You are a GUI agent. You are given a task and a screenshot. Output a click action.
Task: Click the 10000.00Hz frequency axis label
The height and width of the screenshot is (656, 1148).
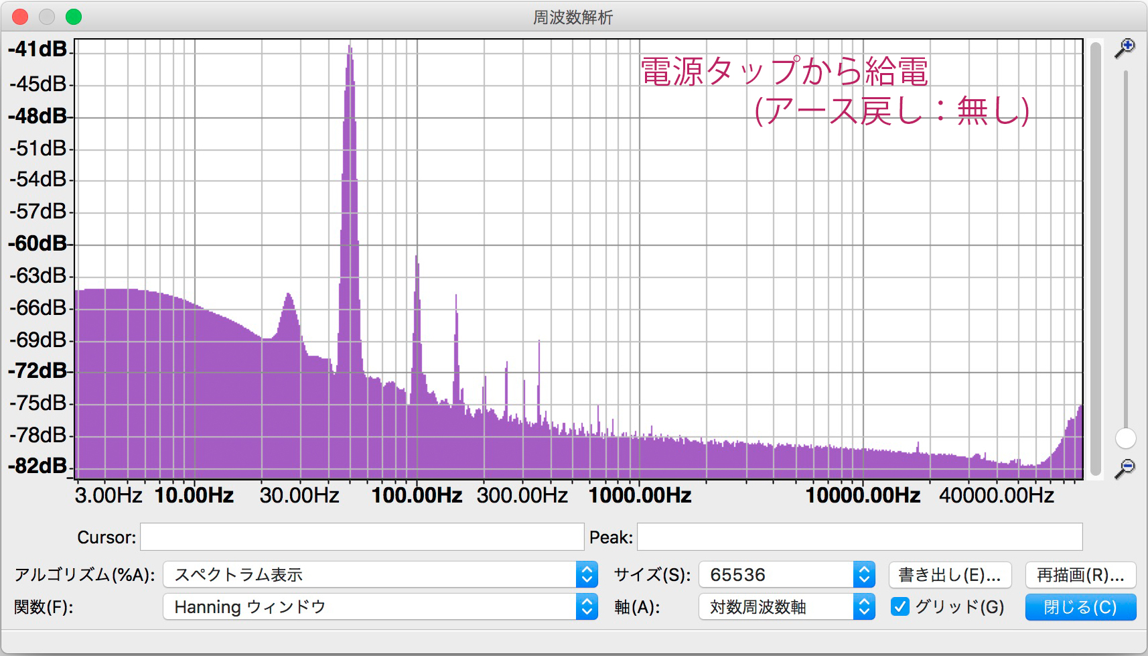(x=863, y=495)
